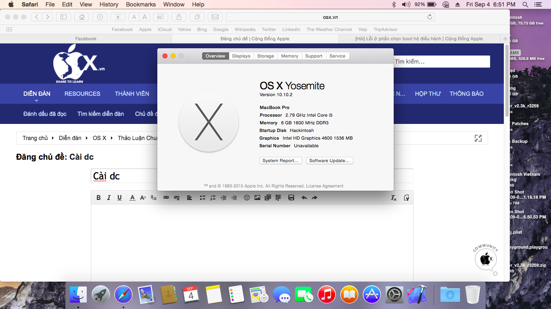Viewport: 551px width, 309px height.
Task: Expand the DIỄN ĐÀN navigation dropdown
Action: (37, 94)
